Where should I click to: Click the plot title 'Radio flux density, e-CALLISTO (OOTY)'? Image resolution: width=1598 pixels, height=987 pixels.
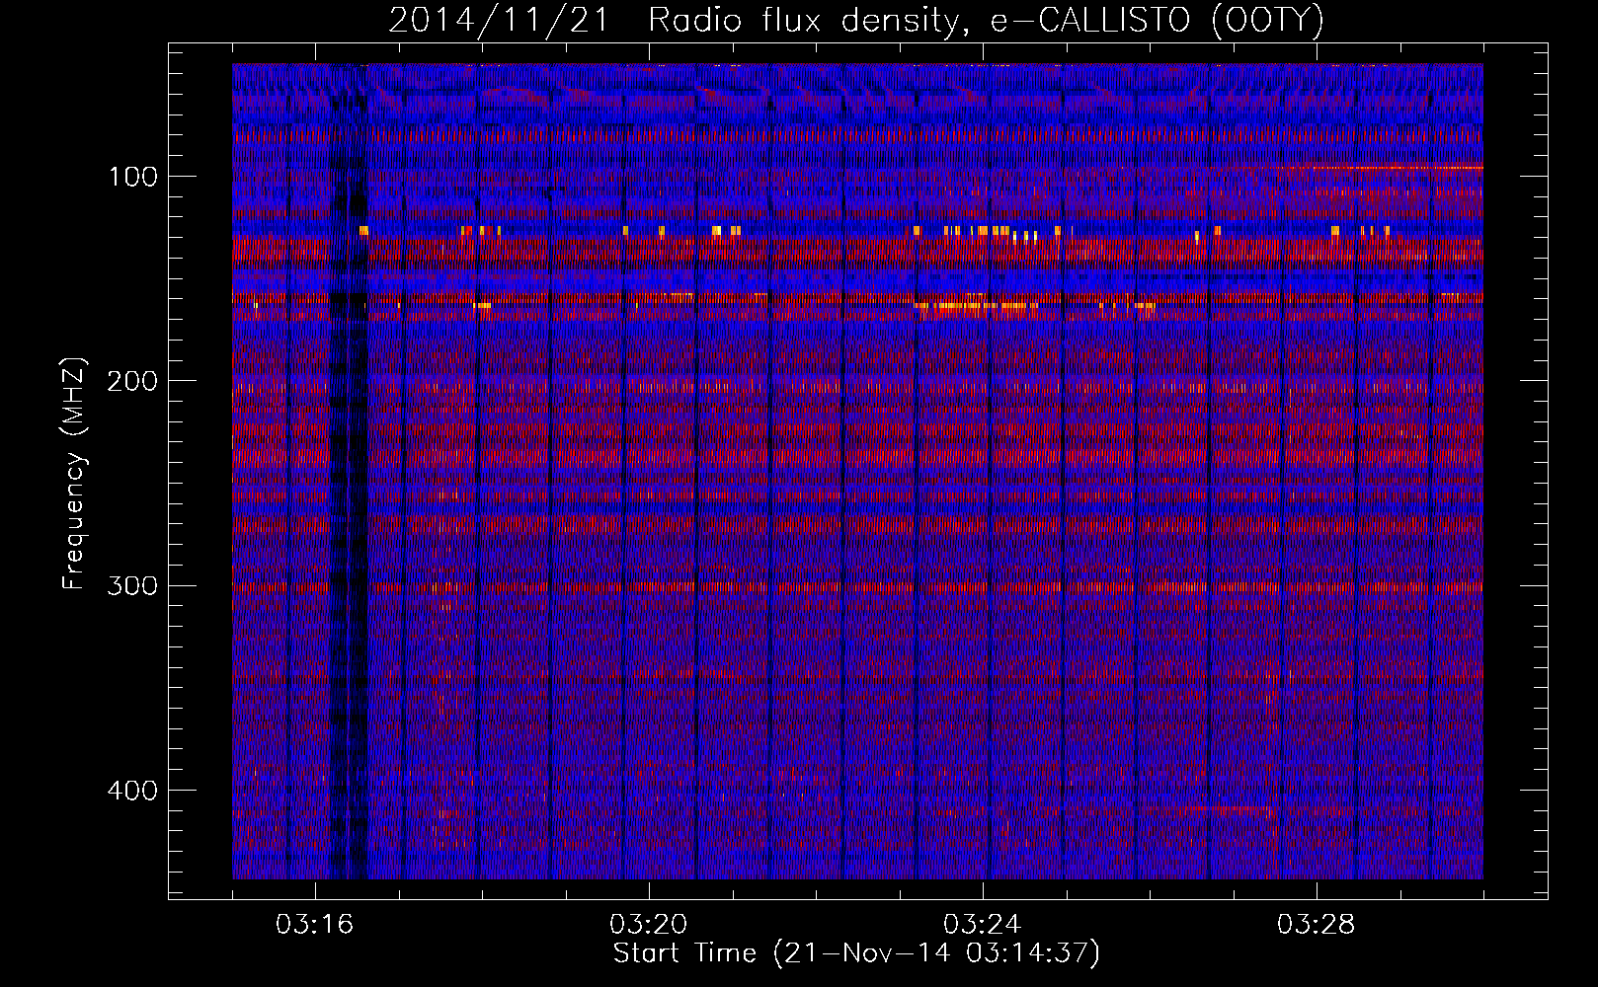pyautogui.click(x=986, y=21)
